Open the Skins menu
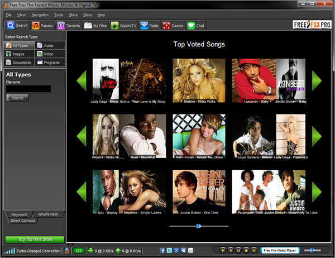 tap(73, 15)
